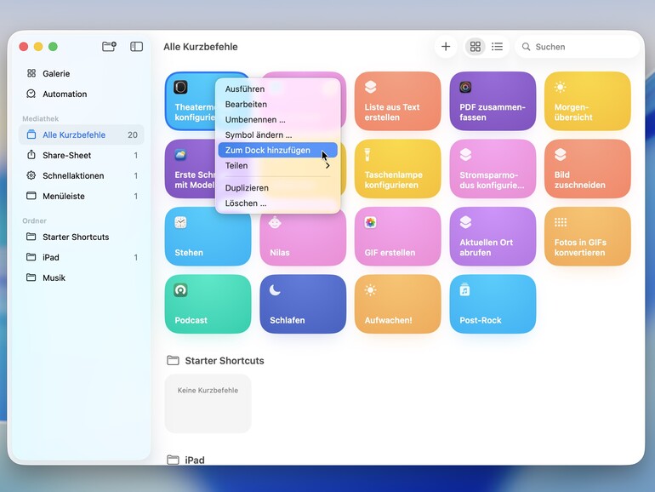Click the new folder icon in sidebar header

click(x=109, y=47)
